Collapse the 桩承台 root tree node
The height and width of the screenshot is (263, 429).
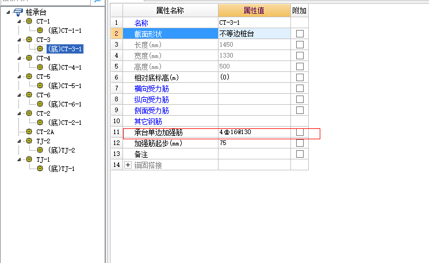coord(8,12)
